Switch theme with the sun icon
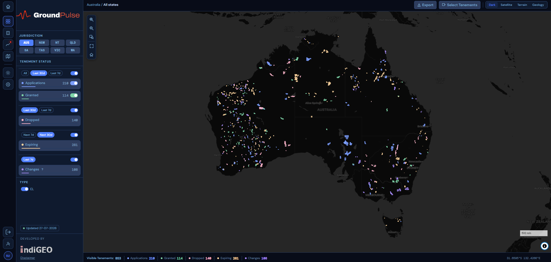 [x=8, y=73]
